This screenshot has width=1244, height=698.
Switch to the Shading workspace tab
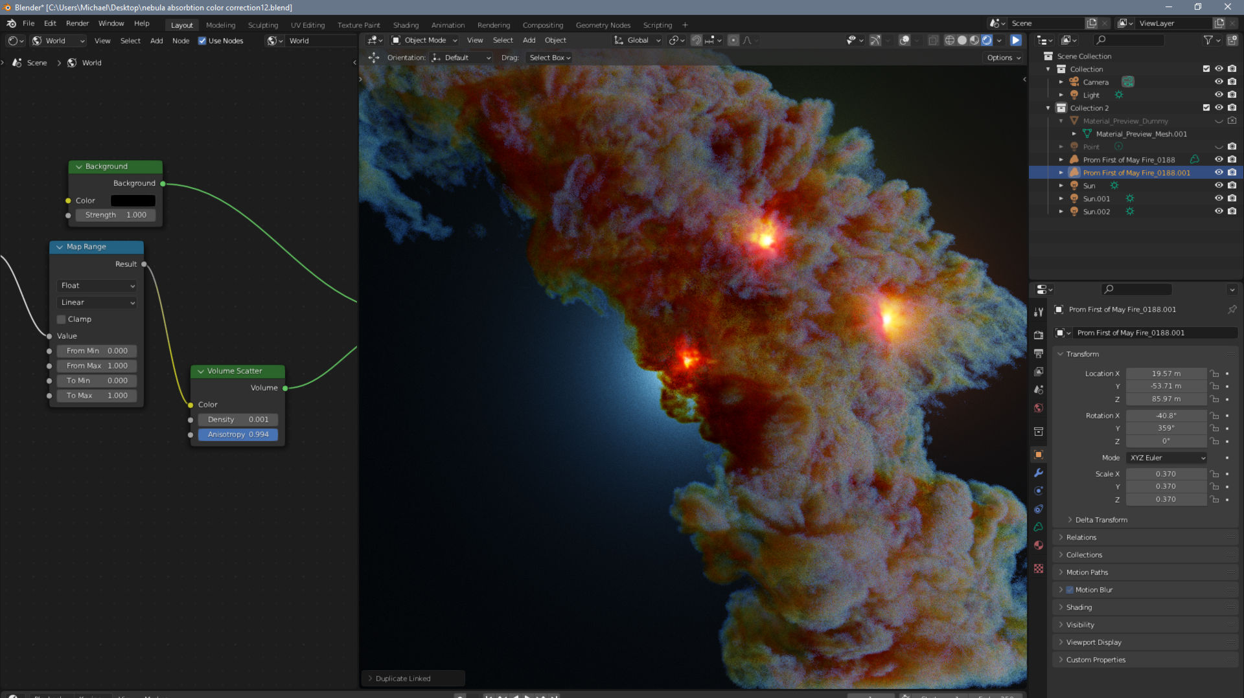(406, 25)
